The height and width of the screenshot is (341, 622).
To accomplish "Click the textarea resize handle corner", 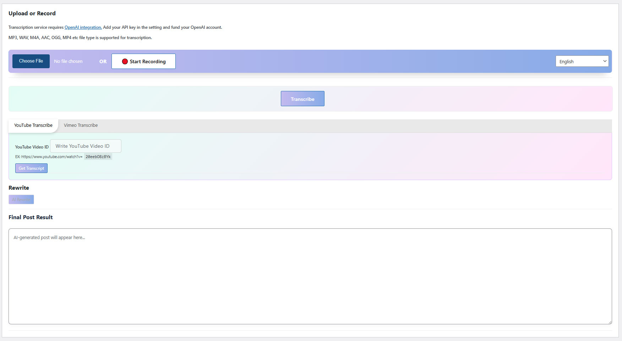I will coord(610,322).
